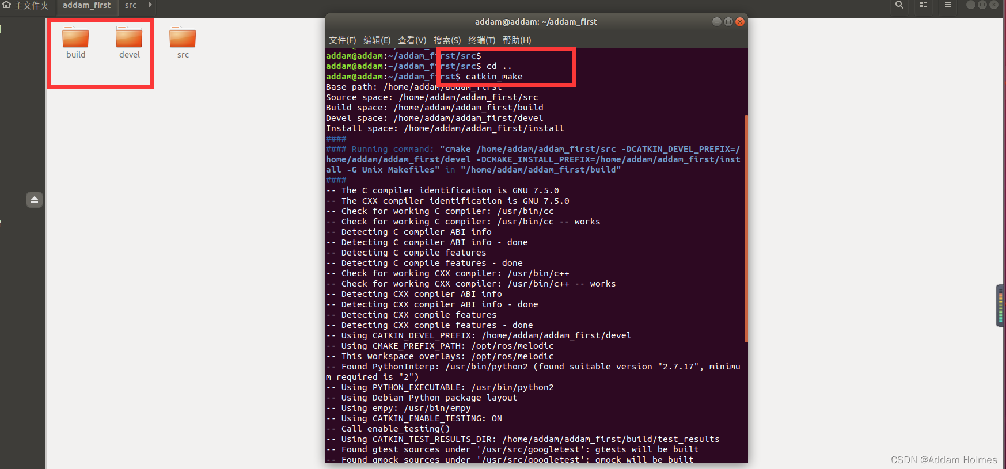Select src segment in the path bar
This screenshot has height=469, width=1006.
pos(131,6)
